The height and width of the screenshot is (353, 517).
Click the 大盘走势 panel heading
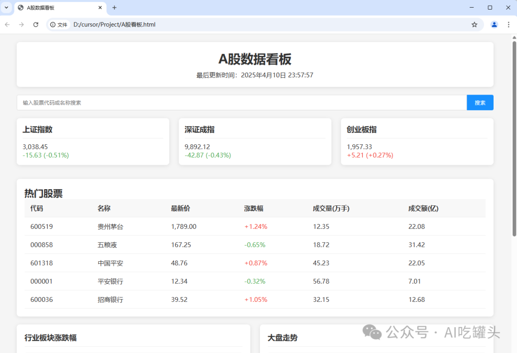tap(282, 338)
